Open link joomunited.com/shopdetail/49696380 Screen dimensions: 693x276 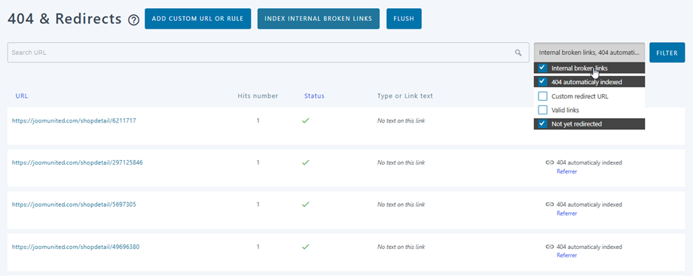coord(75,247)
